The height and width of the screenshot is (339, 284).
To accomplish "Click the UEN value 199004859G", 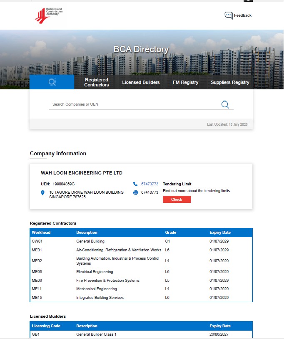I will tap(64, 184).
